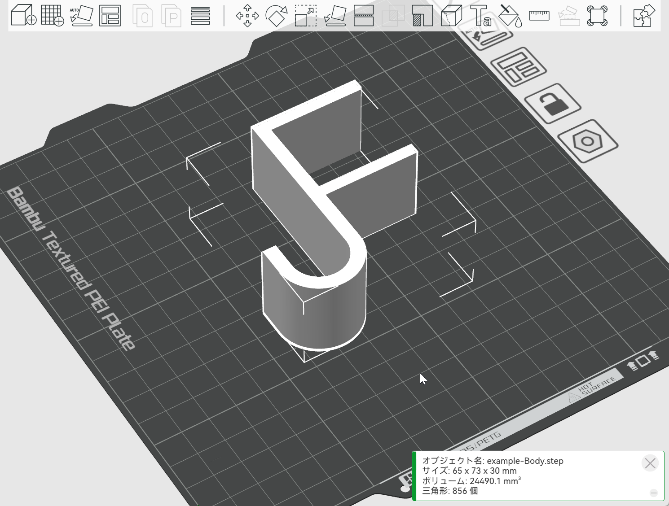Arrange all objects using top toolbar icon

[110, 16]
